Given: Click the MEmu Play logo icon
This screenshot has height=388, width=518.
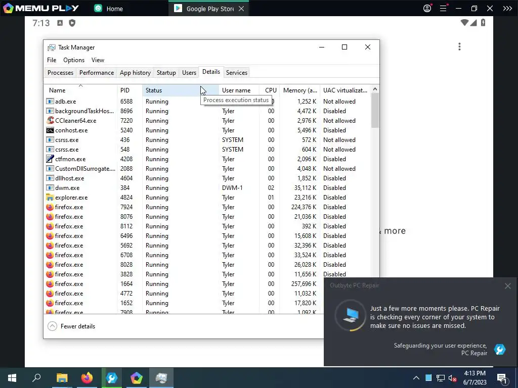Looking at the screenshot, I should [8, 8].
